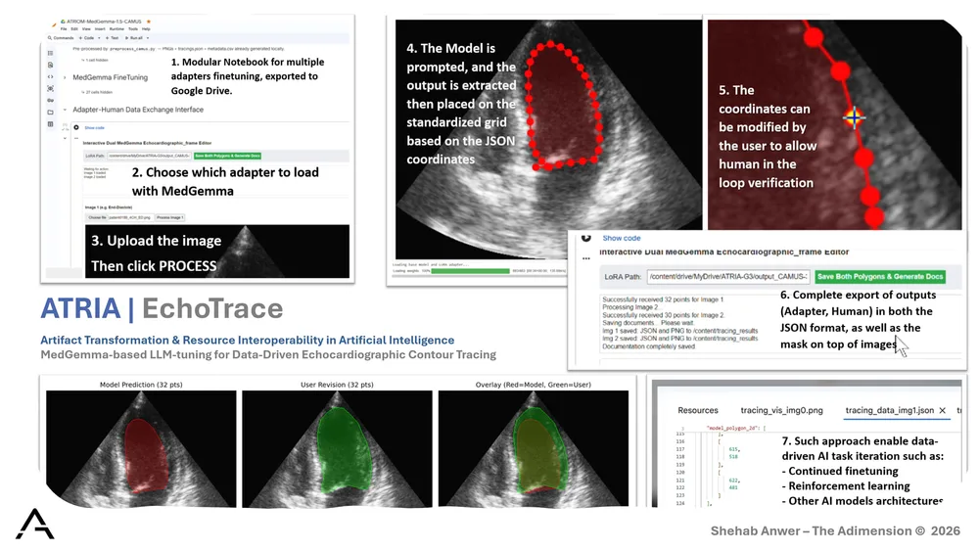The width and height of the screenshot is (979, 551).
Task: Open the dropdown arrow next to Run all
Action: click(x=148, y=38)
